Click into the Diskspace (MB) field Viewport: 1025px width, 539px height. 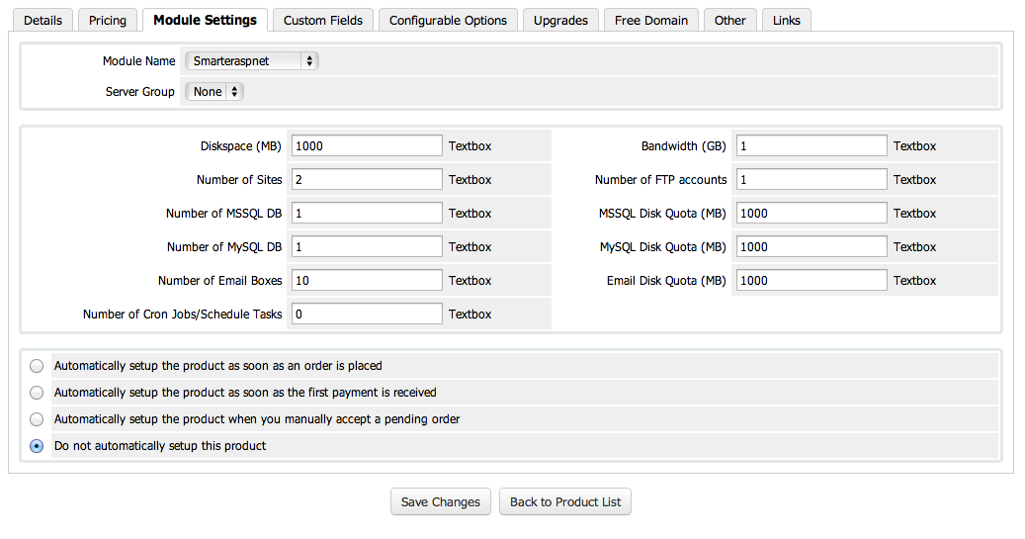pyautogui.click(x=367, y=146)
